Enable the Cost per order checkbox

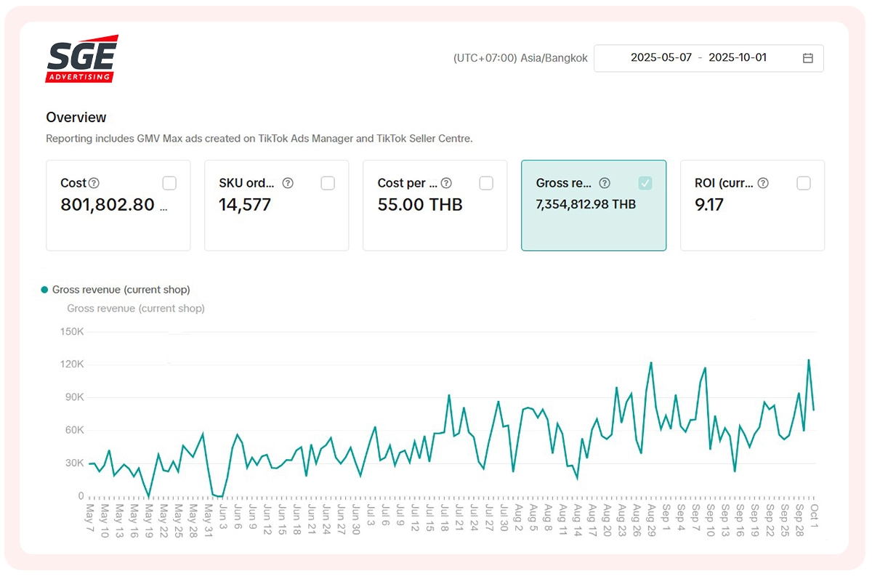(486, 183)
